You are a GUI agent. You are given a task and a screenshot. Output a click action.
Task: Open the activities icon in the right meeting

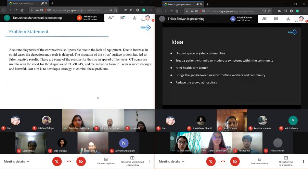pyautogui.click(x=289, y=18)
